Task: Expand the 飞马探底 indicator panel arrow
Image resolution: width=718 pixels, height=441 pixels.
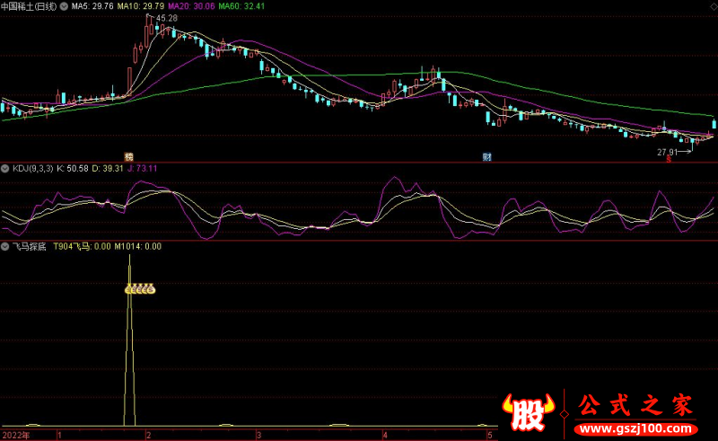Action: click(5, 245)
